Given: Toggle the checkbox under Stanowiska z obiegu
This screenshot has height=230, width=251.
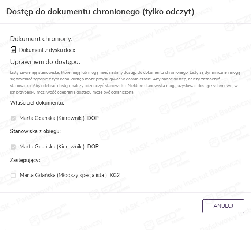Looking at the screenshot, I should pos(13,147).
